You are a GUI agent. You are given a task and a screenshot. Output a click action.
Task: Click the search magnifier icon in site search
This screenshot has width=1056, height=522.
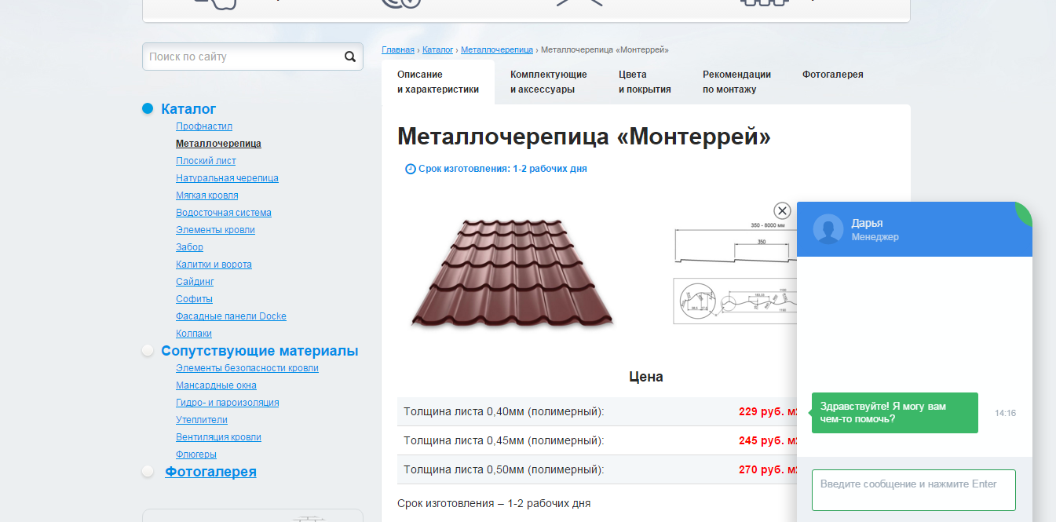349,57
